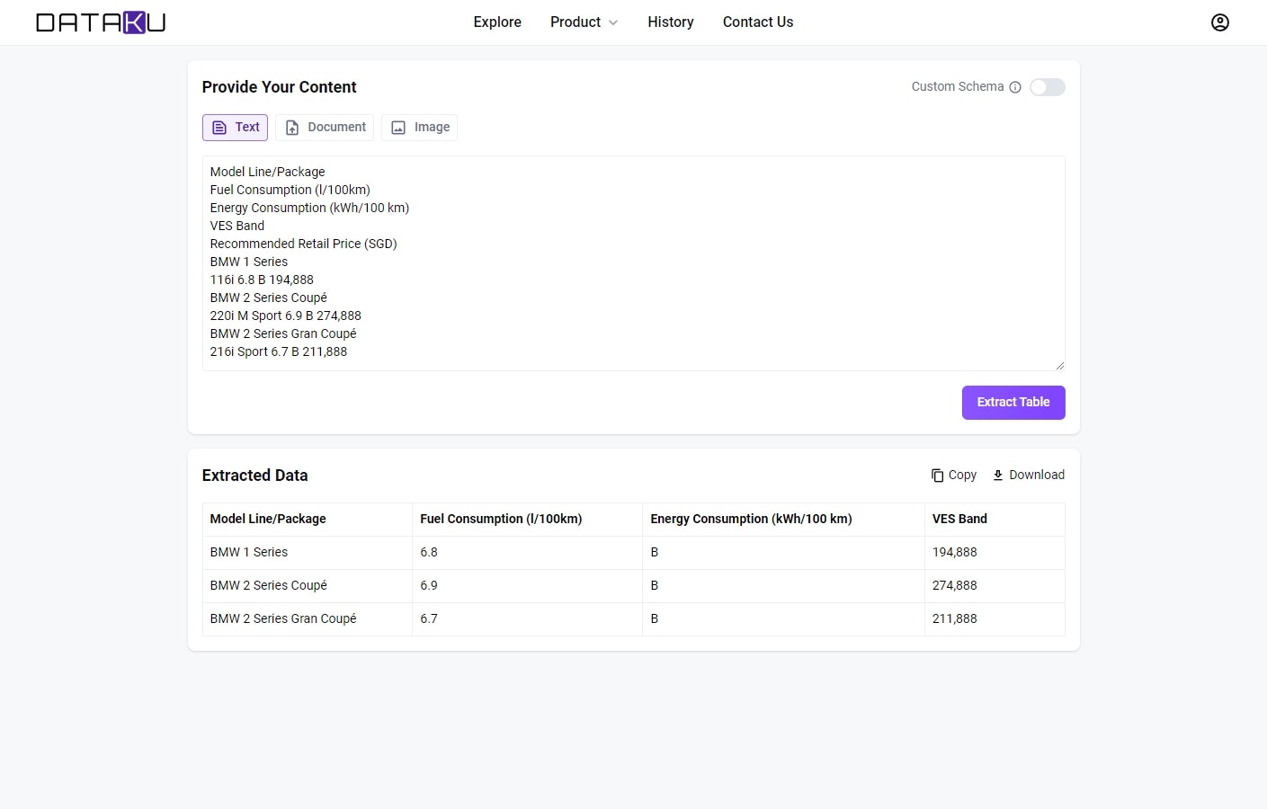
Task: Open the Contact Us page
Action: [758, 22]
